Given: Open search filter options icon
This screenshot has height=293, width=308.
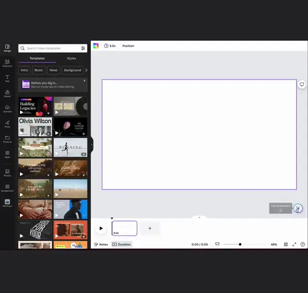Looking at the screenshot, I should [83, 48].
